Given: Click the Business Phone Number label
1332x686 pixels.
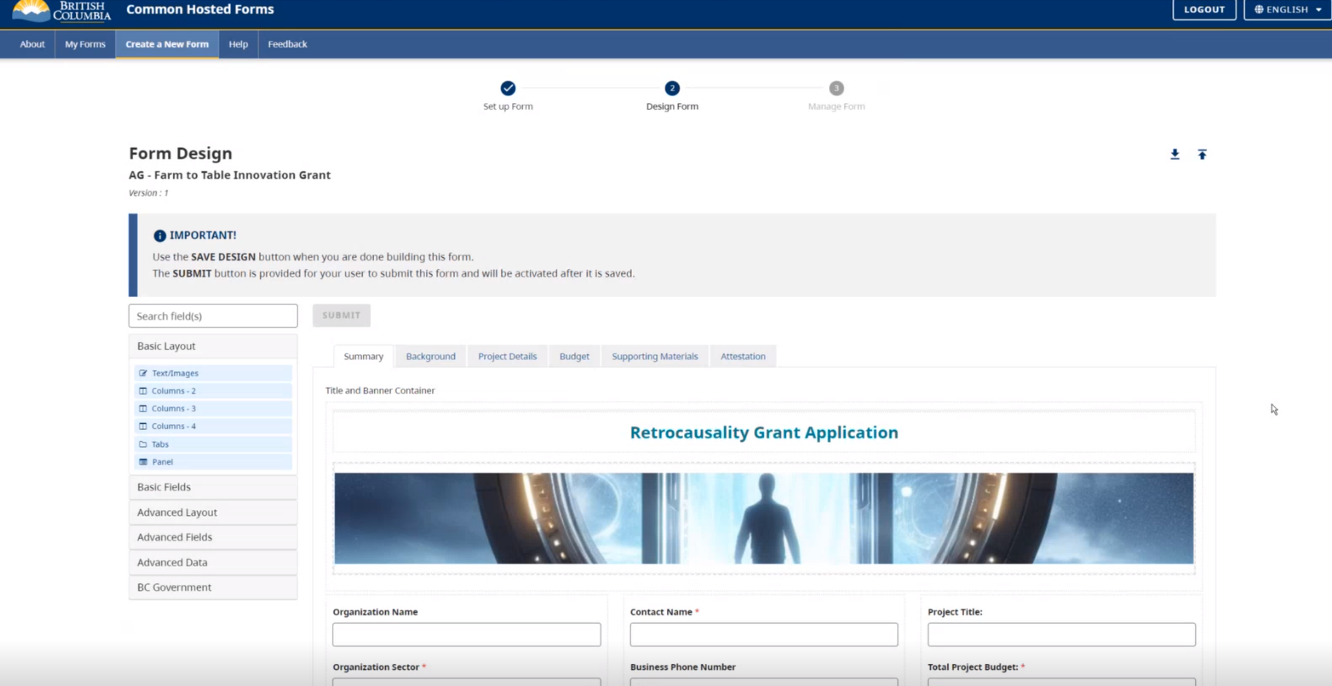Looking at the screenshot, I should tap(682, 667).
